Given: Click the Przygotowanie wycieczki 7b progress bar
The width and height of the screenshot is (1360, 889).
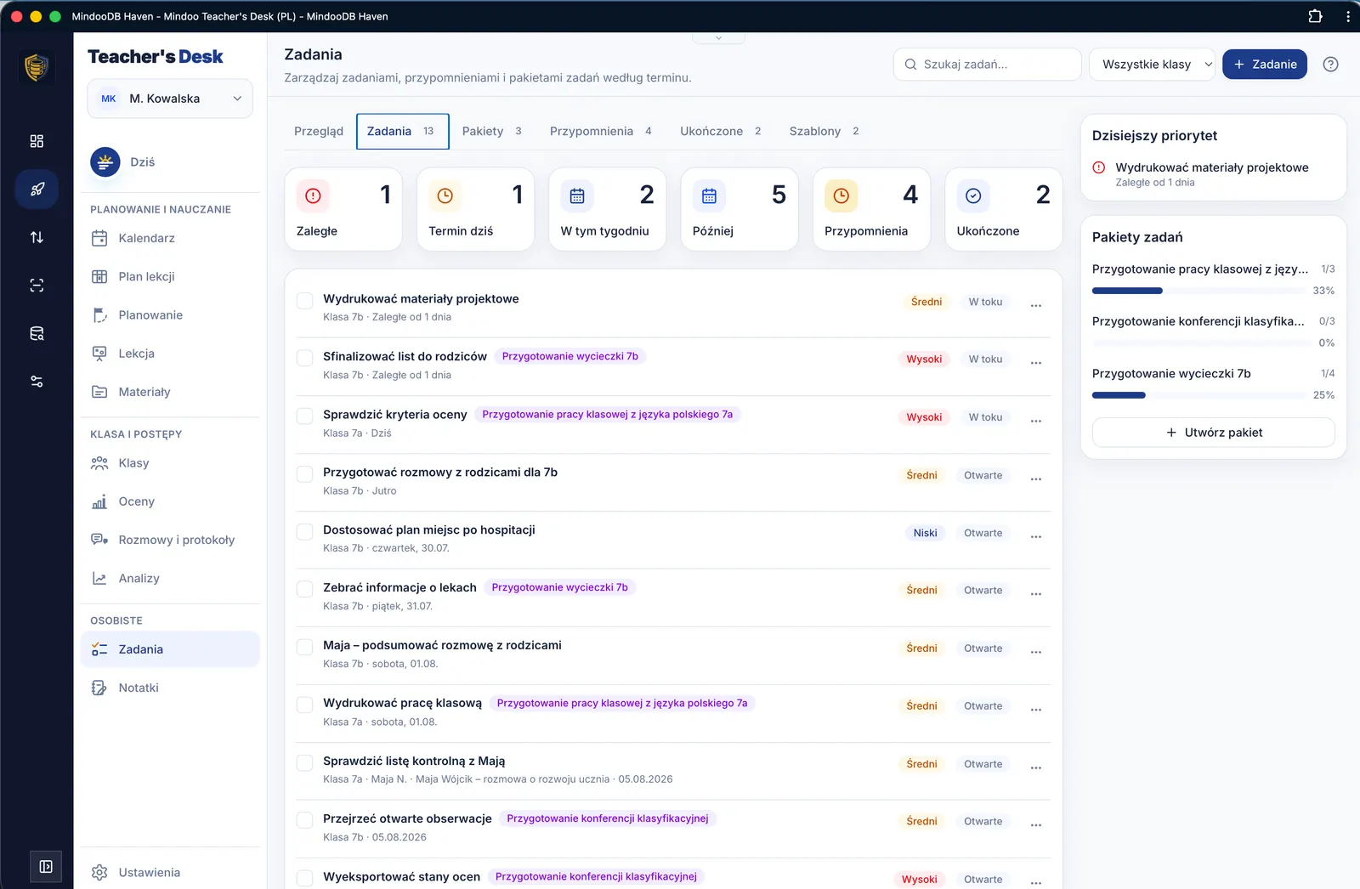Looking at the screenshot, I should click(x=1198, y=395).
